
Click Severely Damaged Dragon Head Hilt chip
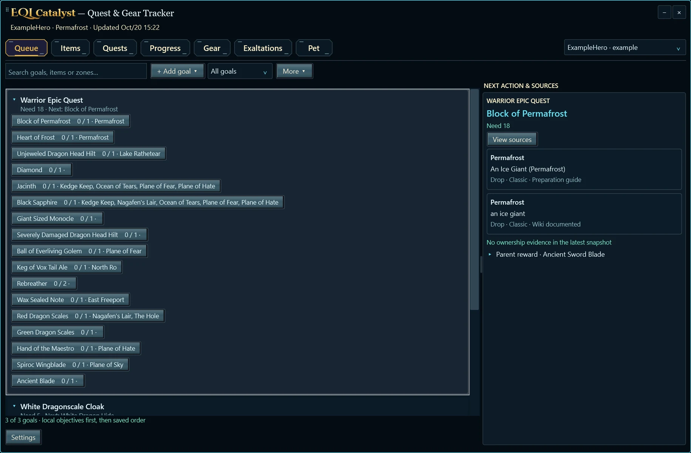coord(79,235)
